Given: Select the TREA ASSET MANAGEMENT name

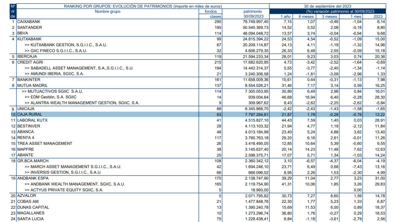Looking at the screenshot, I should point(45,143).
